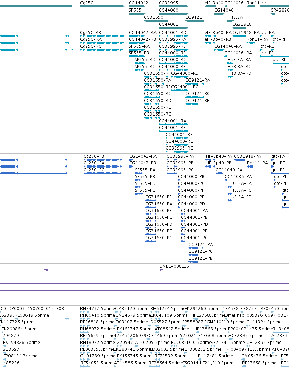Viewport: 289px width, 368px height.
Task: Select transcript Cg25C-RC
Action: [x=91, y=46]
